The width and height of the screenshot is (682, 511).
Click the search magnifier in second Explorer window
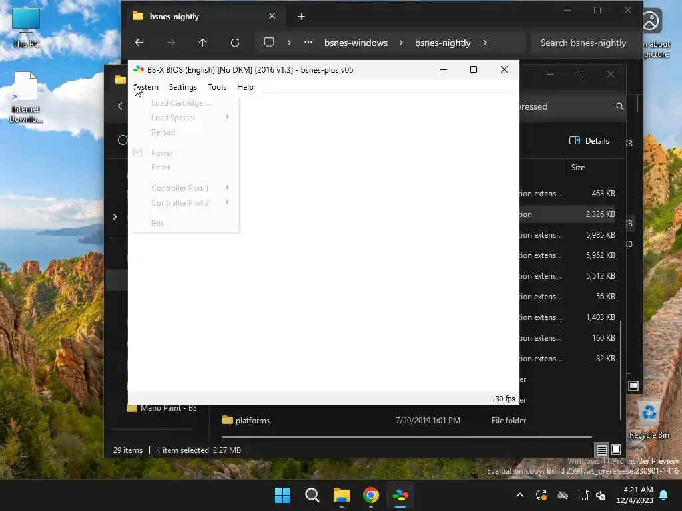pos(620,106)
